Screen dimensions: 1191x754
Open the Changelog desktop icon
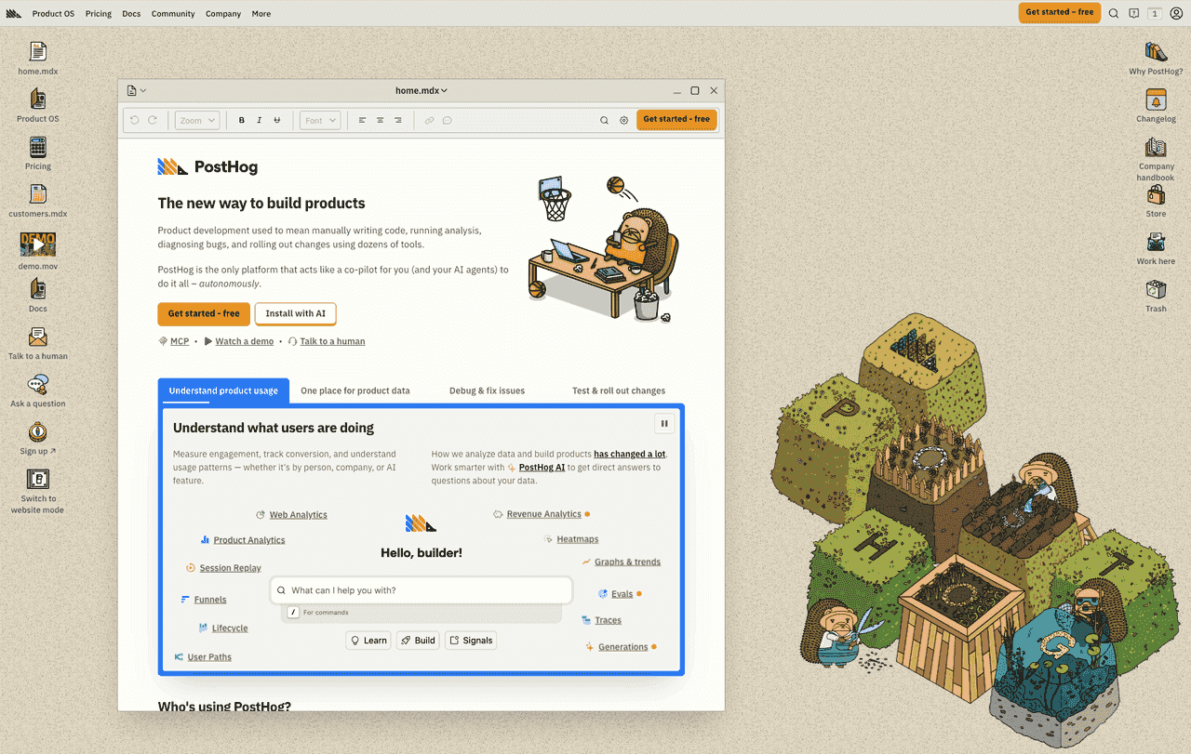(x=1156, y=100)
